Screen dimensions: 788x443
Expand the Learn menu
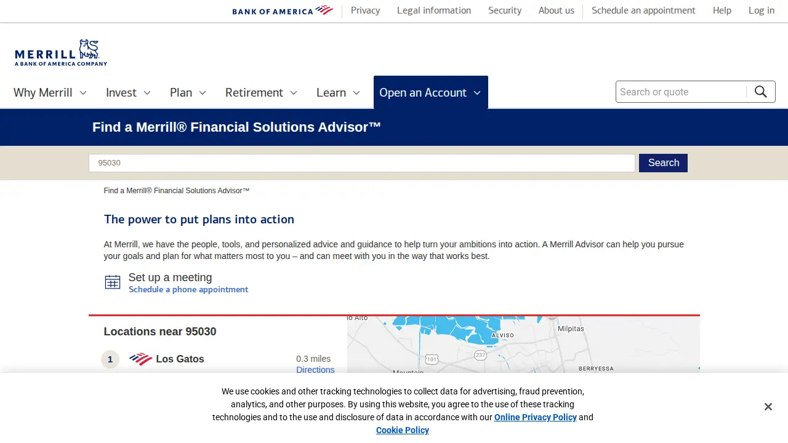click(x=338, y=92)
